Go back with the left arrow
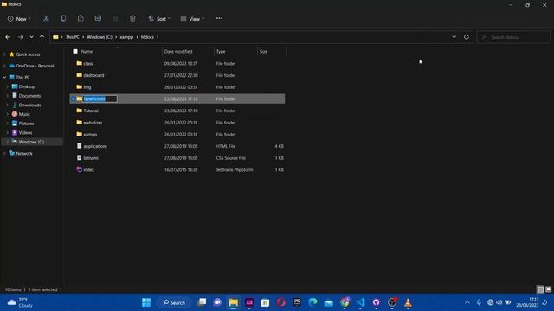The width and height of the screenshot is (554, 311). (8, 37)
